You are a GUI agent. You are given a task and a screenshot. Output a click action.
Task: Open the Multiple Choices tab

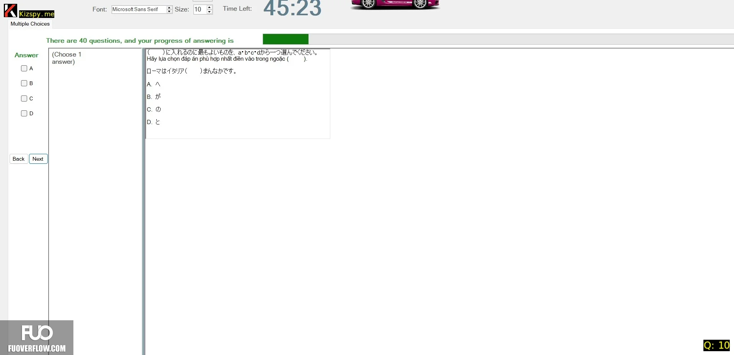[x=30, y=24]
